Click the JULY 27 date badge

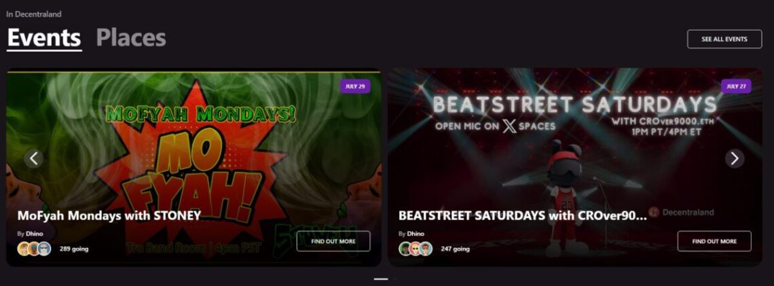(736, 86)
